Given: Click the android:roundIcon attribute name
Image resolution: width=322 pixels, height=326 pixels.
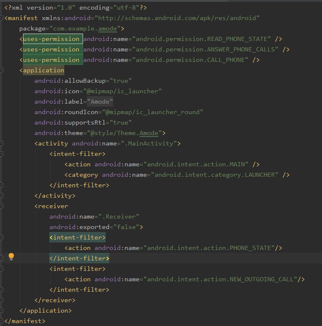Looking at the screenshot, I should coord(66,112).
